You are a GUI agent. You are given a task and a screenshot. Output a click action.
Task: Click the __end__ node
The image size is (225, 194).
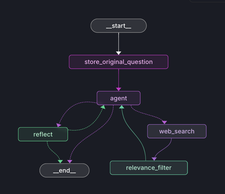64,170
